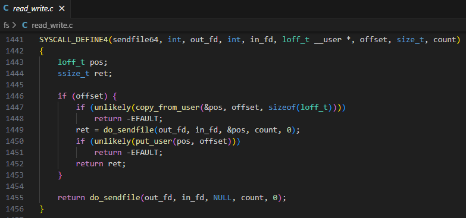This screenshot has height=218, width=466.
Task: Click the C file icon in the breadcrumb
Action: tap(24, 26)
